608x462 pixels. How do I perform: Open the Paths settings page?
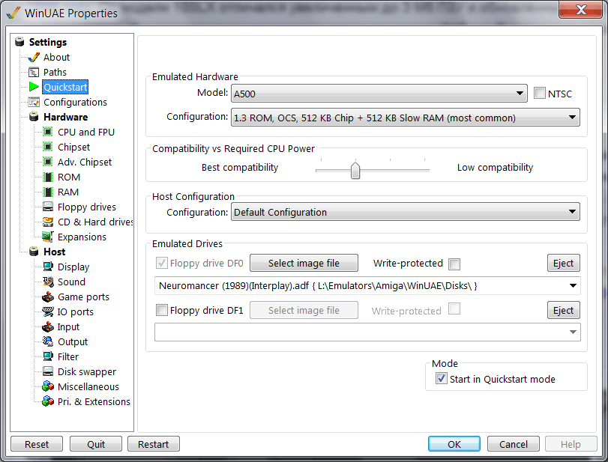[55, 73]
